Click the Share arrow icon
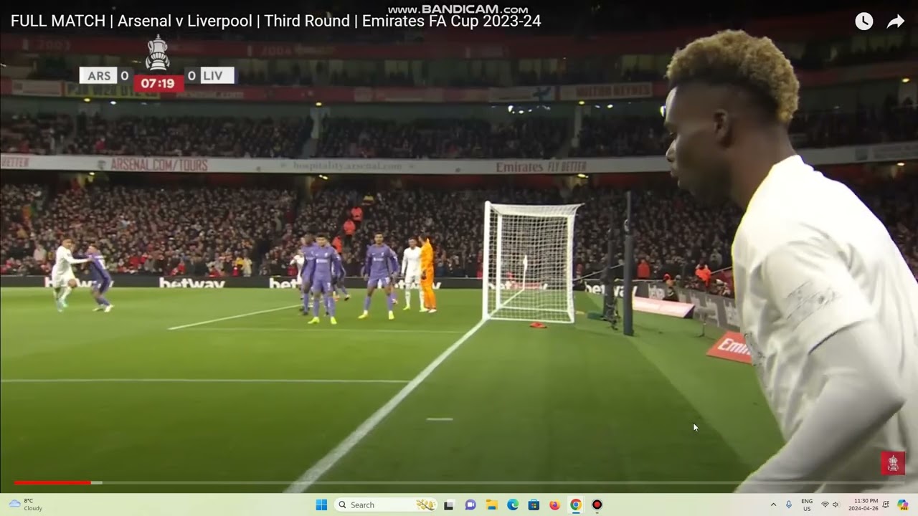Screen dimensions: 918x516 [x=896, y=21]
